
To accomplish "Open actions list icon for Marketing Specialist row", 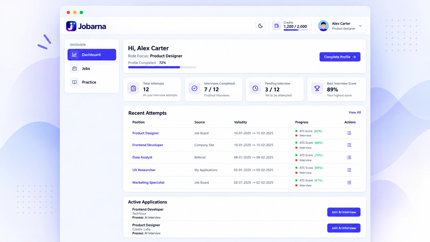I will pos(349,183).
